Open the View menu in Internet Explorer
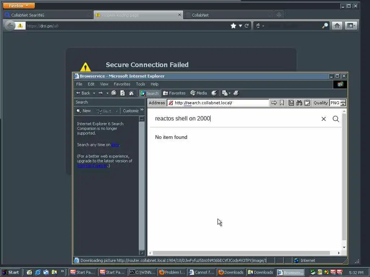 pyautogui.click(x=104, y=84)
